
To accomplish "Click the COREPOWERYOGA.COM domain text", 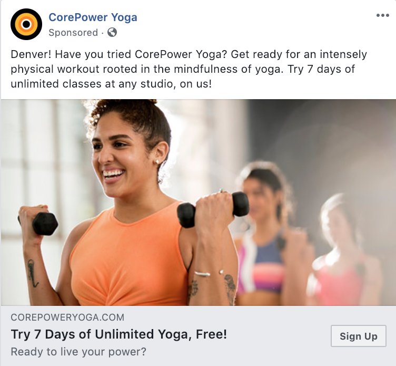I will pyautogui.click(x=67, y=317).
